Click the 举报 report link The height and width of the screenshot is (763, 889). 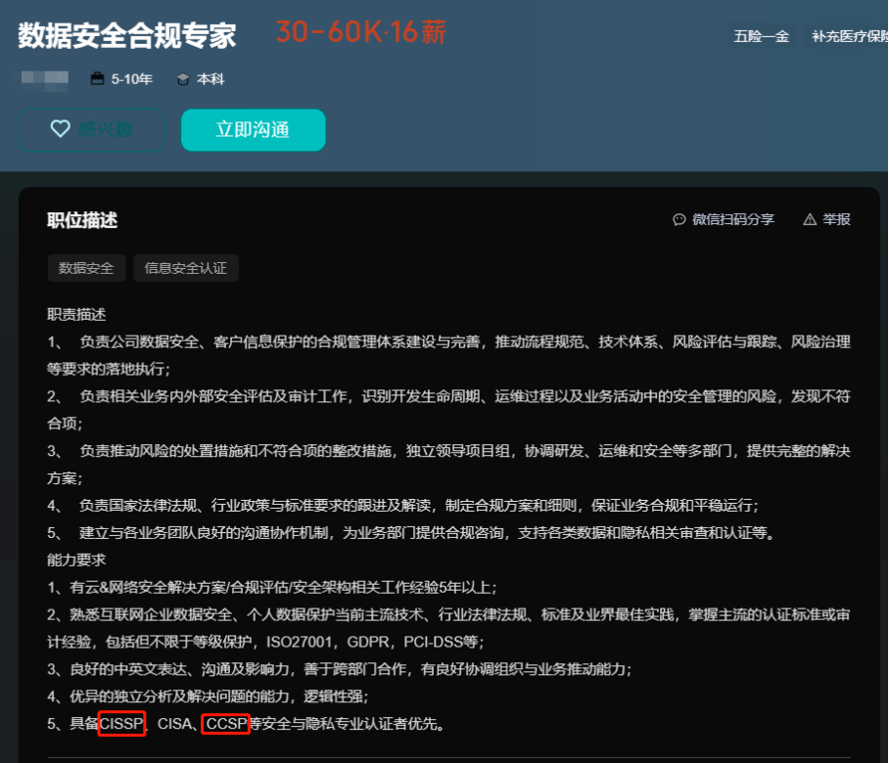click(826, 219)
